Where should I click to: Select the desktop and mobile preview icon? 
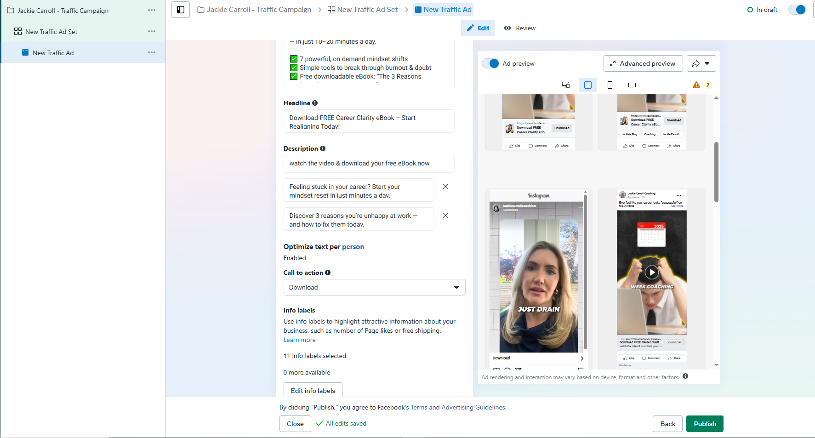[566, 85]
